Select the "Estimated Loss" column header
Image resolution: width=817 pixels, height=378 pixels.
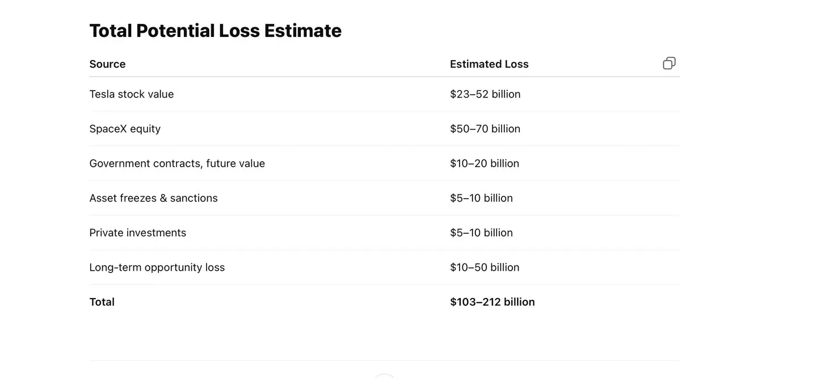(x=489, y=64)
